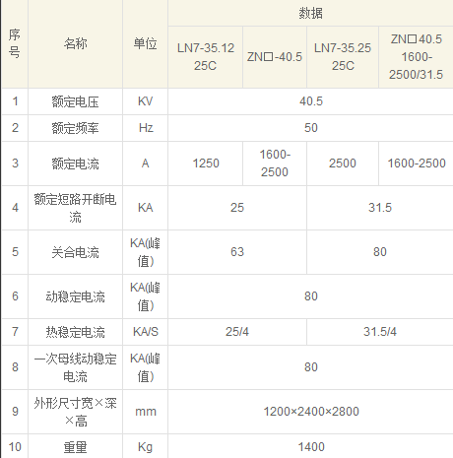Click the 1200×2400×2800 dimension value

(x=310, y=412)
